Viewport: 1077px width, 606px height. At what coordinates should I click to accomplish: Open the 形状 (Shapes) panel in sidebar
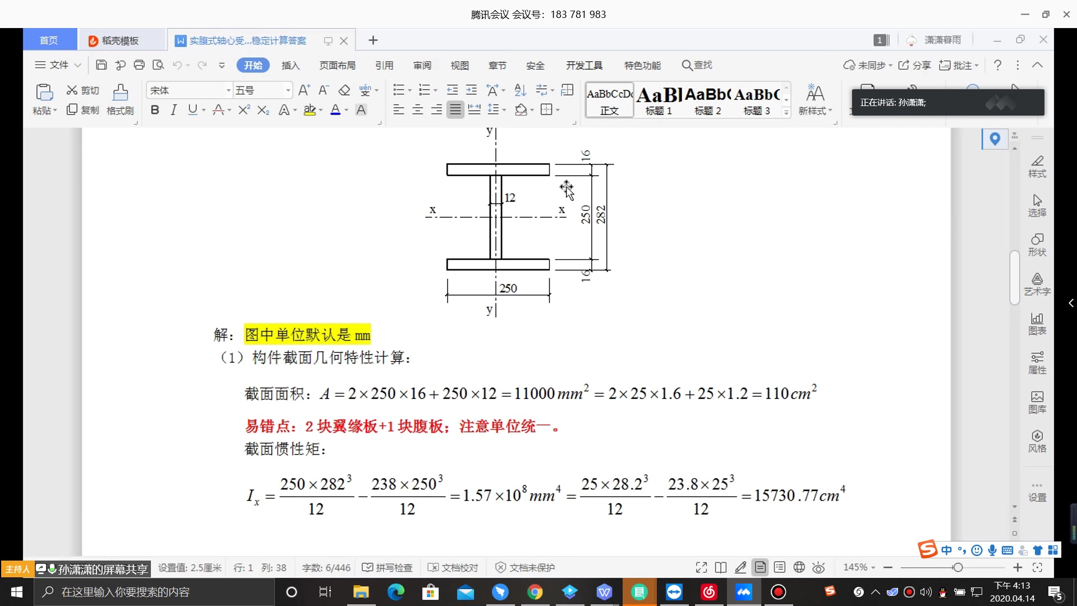[1037, 244]
